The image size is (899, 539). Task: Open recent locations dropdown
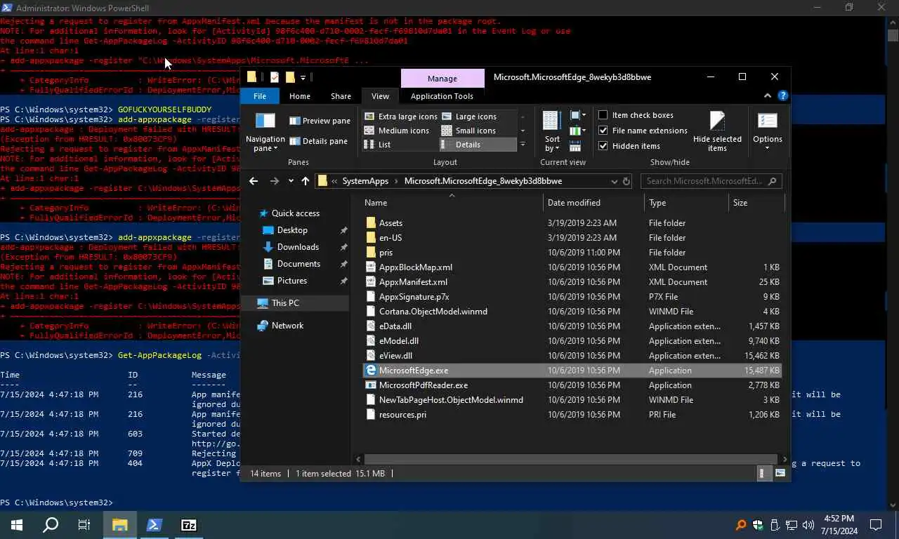291,181
